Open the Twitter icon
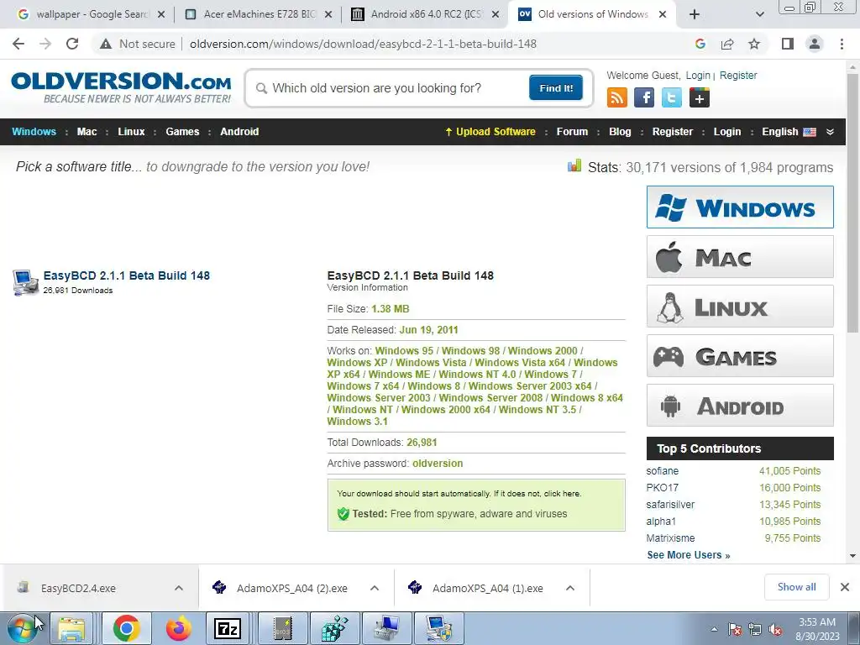Viewport: 860px width, 645px height. [x=671, y=97]
